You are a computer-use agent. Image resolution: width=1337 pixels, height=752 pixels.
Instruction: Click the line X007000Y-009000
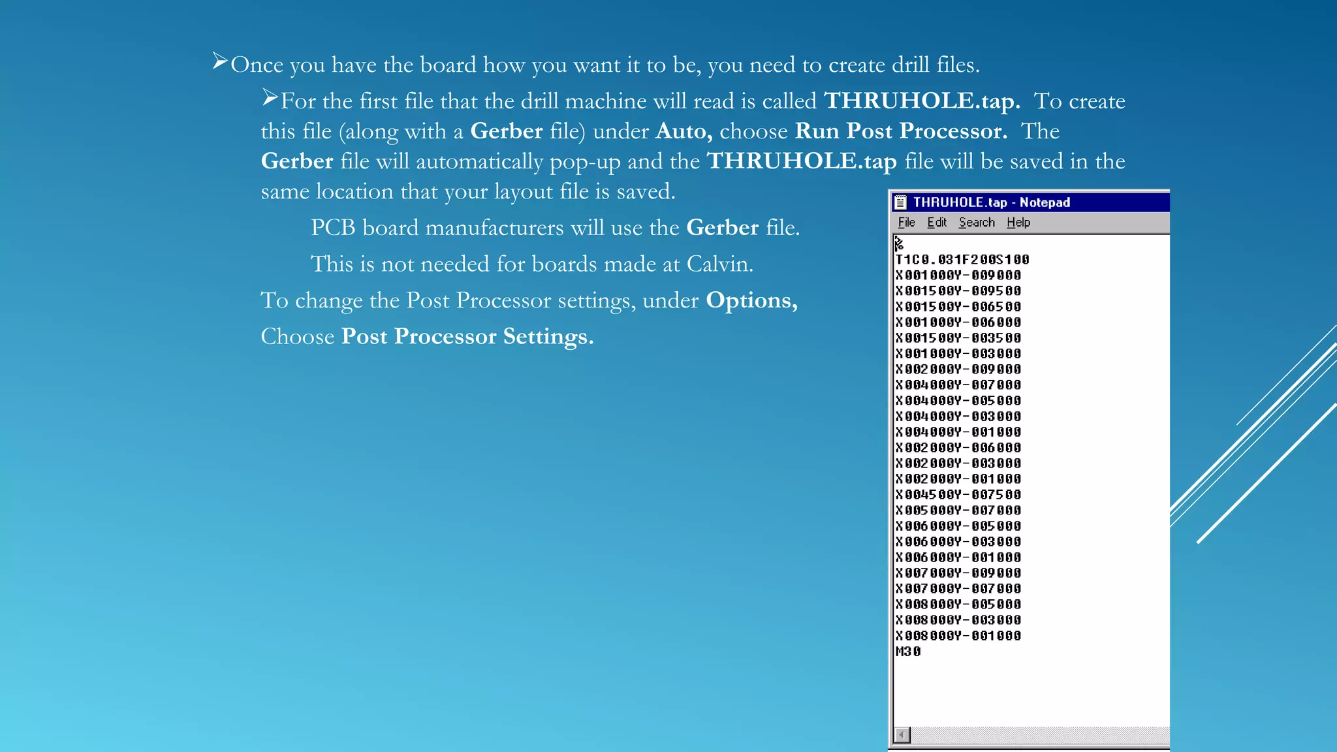[x=958, y=573]
